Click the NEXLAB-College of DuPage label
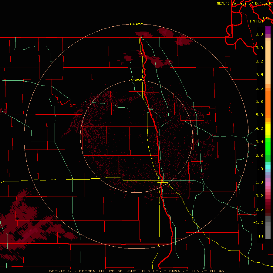Viewport: 273px width, 273px height. 243,3
